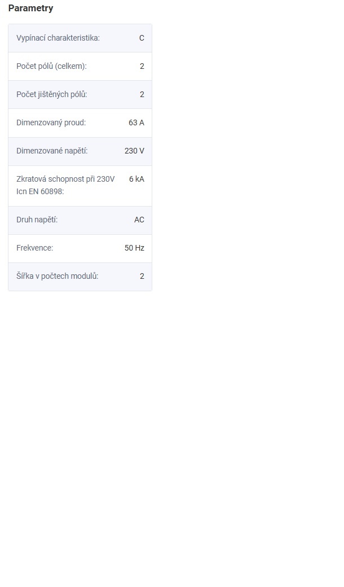Select the 230 V voltage value
Screen dimensions: 344x587
click(x=134, y=151)
